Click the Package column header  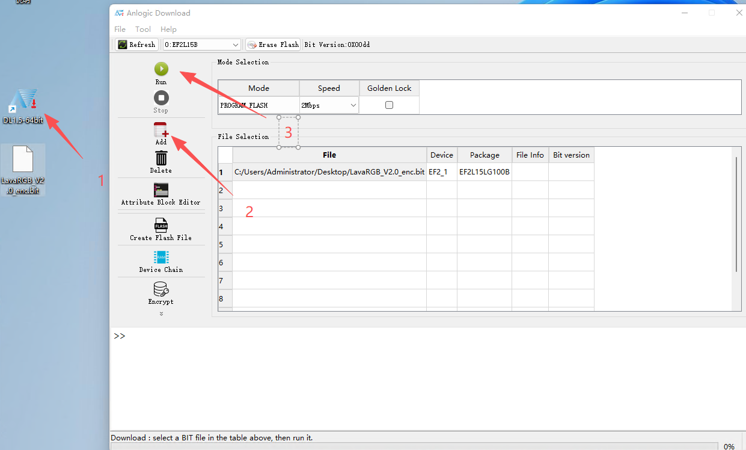point(485,155)
